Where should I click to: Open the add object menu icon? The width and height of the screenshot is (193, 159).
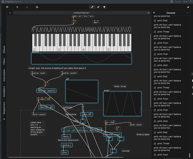click(37, 7)
